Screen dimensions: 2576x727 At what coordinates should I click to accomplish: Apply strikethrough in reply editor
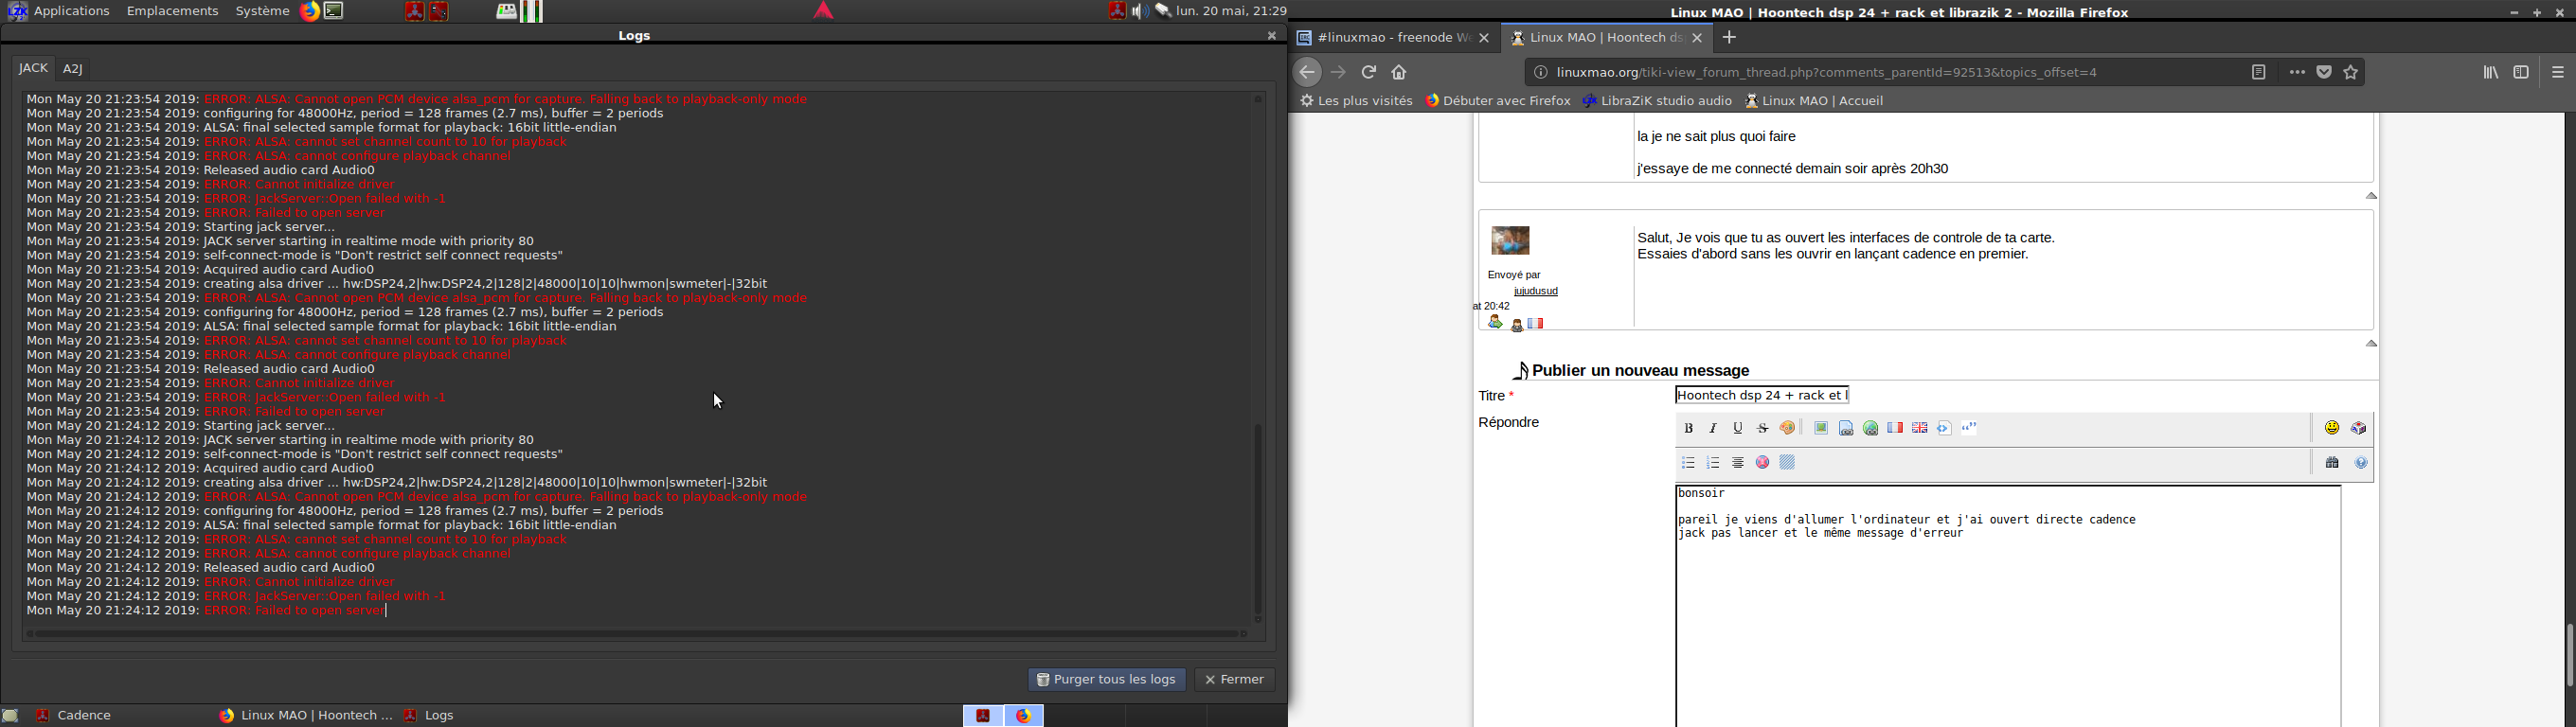point(1763,428)
